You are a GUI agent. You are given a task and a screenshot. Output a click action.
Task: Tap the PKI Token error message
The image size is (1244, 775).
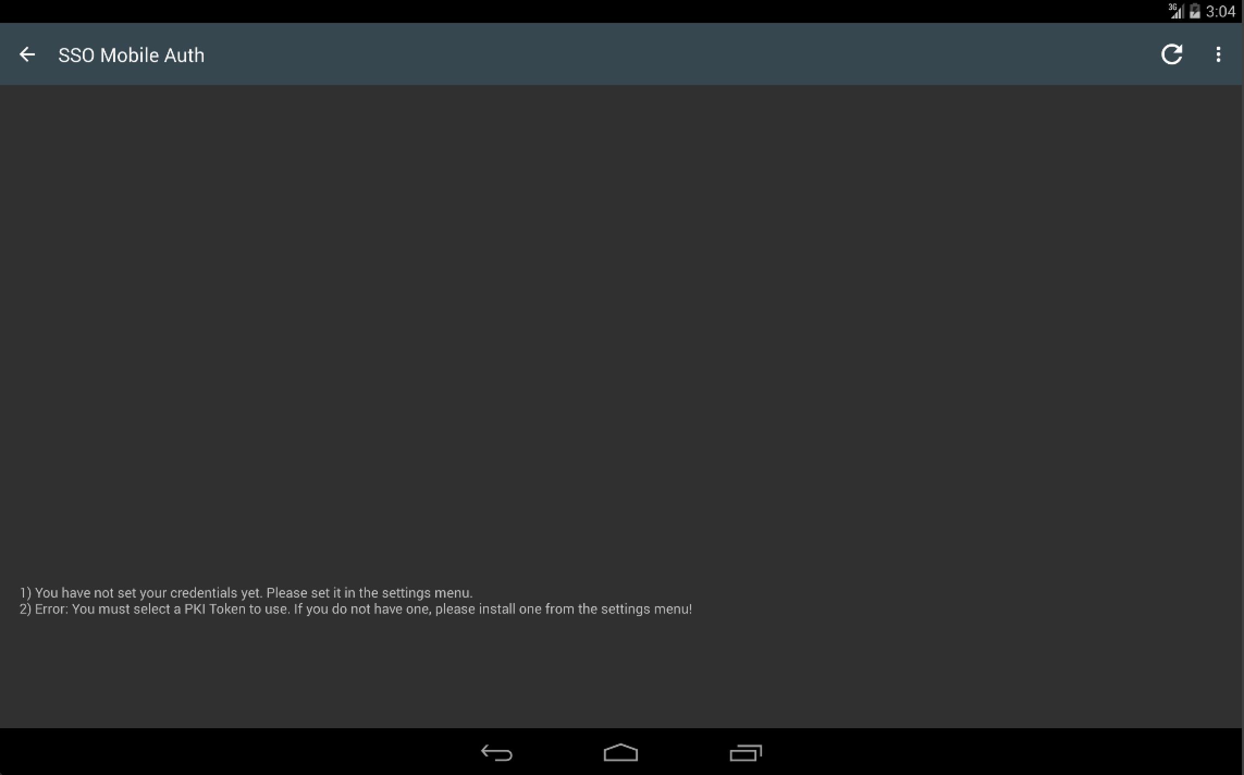click(356, 609)
